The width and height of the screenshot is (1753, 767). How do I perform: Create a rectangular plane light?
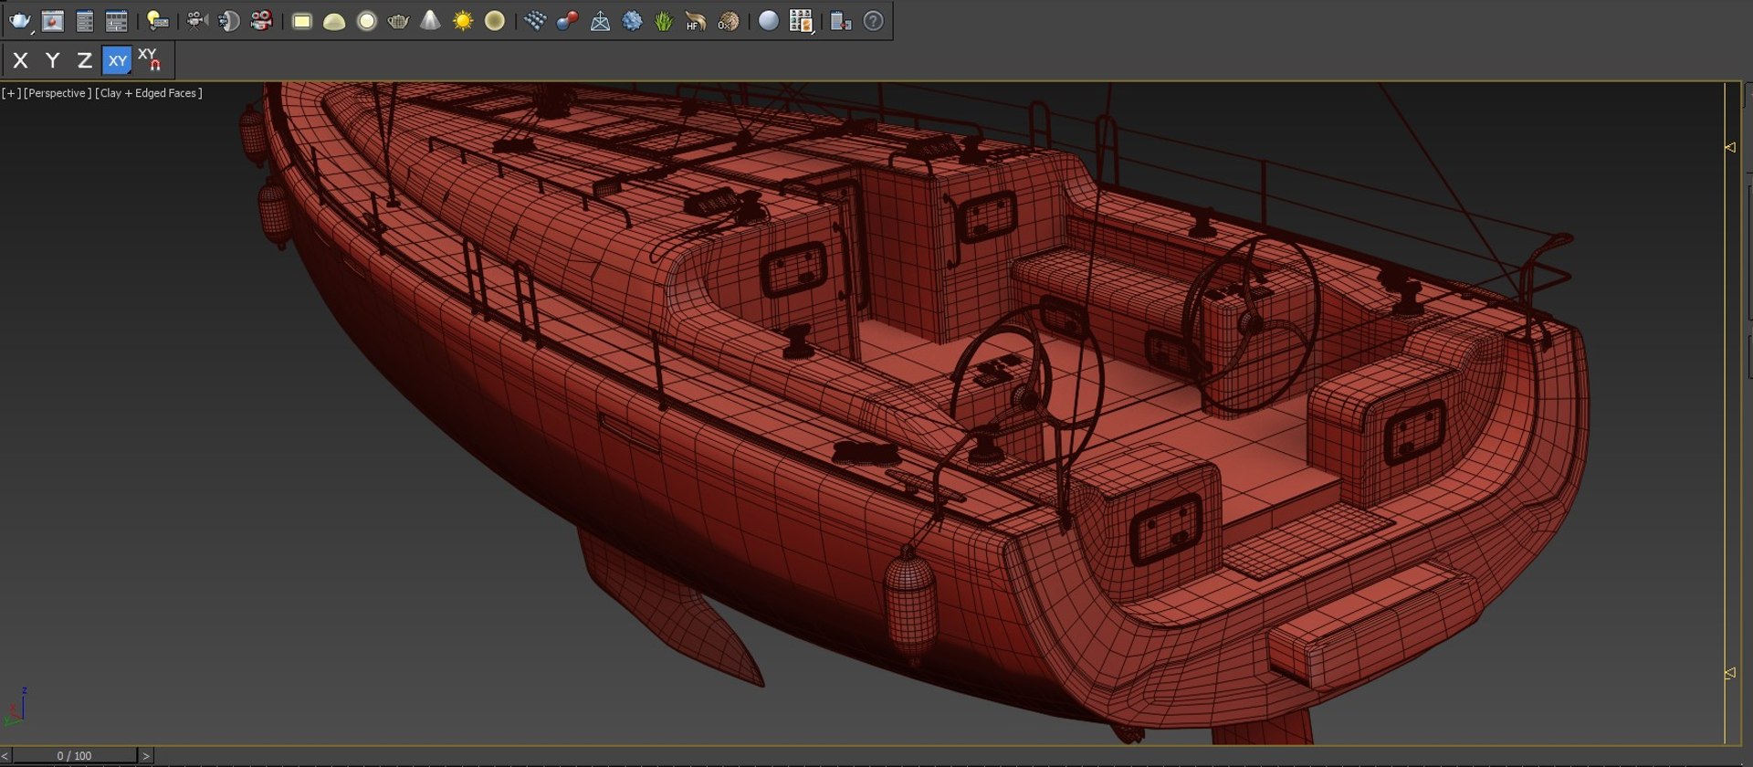point(302,21)
